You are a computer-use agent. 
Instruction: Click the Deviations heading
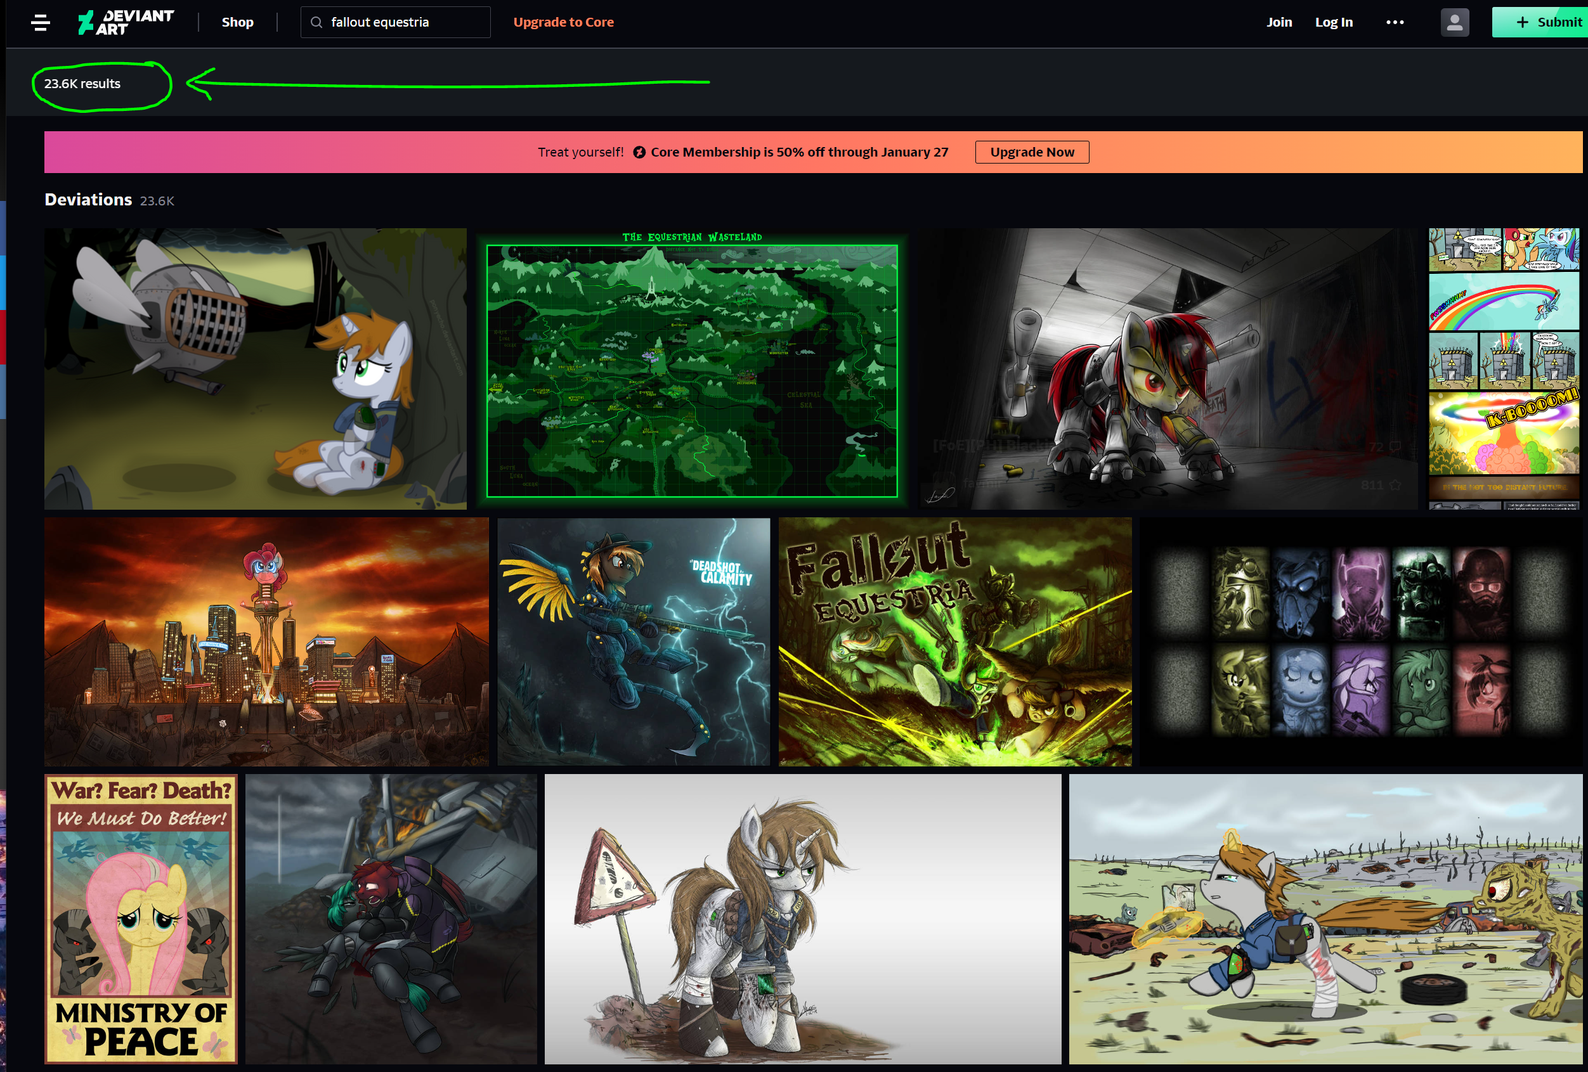point(88,200)
